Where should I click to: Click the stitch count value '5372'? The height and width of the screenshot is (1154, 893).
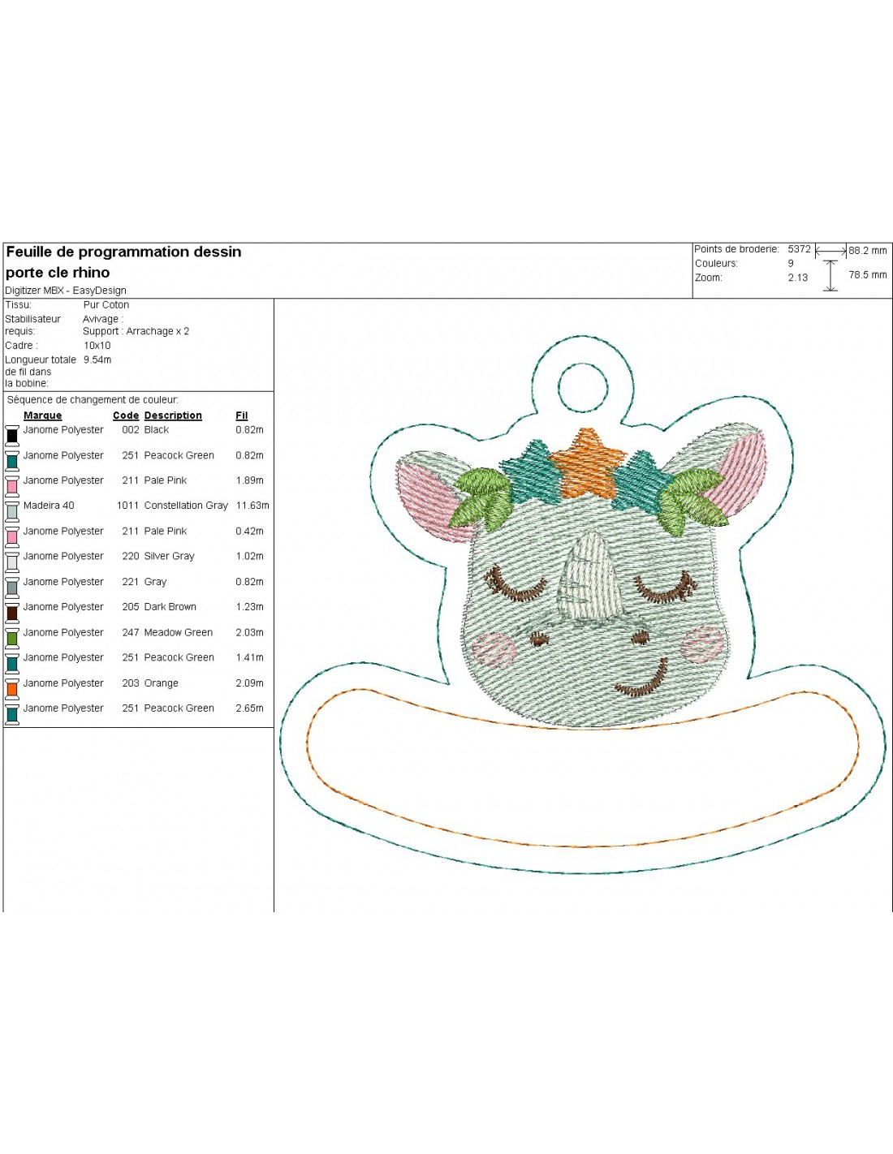(x=799, y=249)
